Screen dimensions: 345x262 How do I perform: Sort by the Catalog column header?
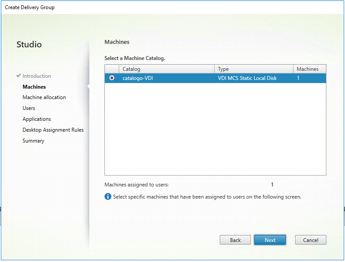(167, 69)
